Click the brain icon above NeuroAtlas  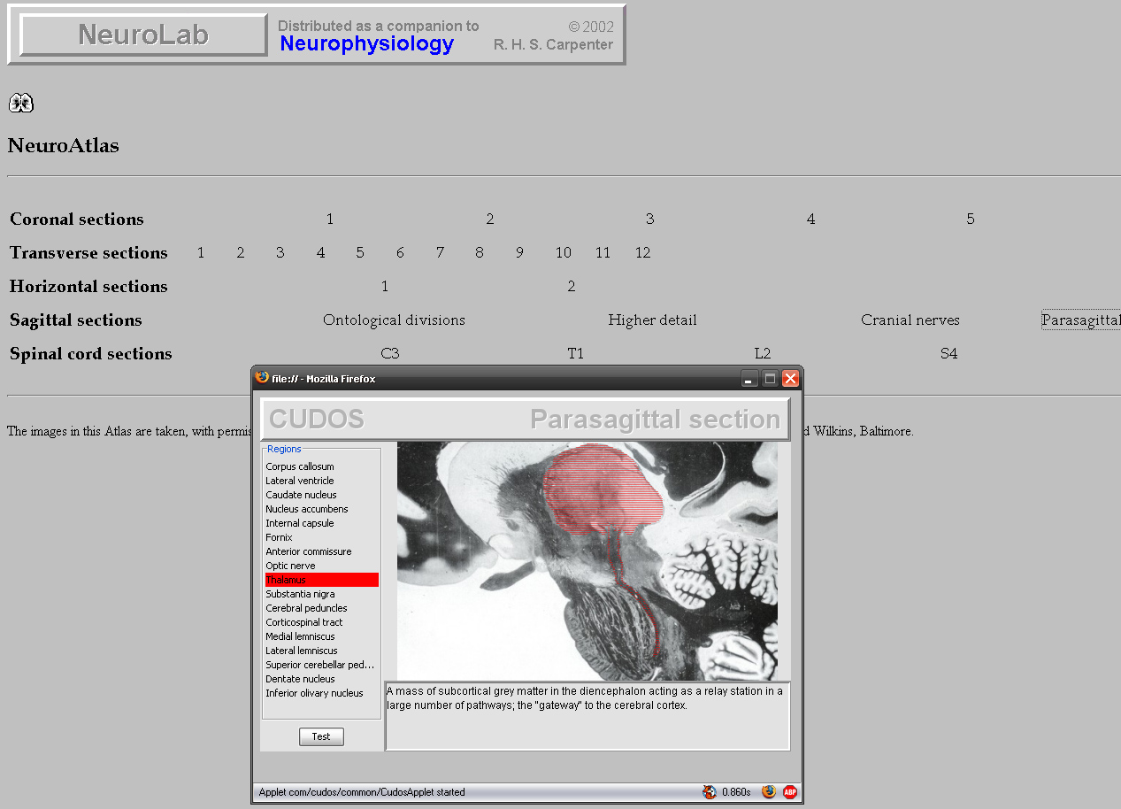pyautogui.click(x=21, y=104)
